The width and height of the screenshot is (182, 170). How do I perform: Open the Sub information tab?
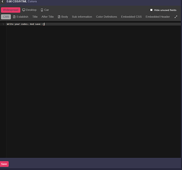click(82, 17)
